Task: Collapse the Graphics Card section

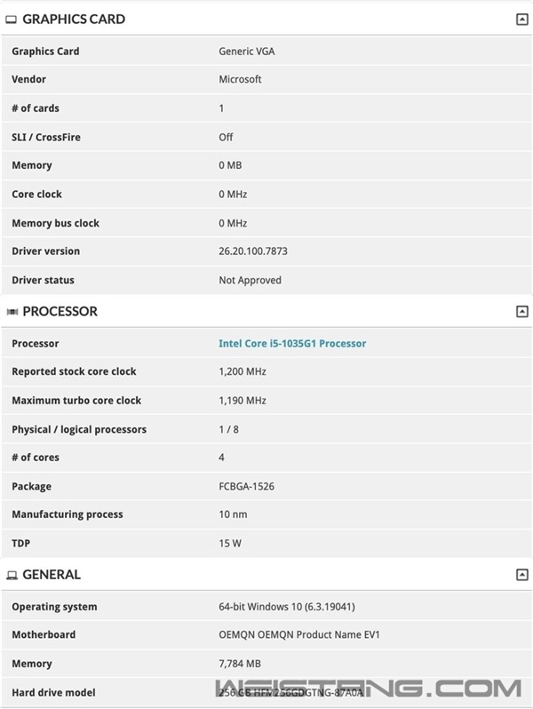Action: [x=521, y=19]
